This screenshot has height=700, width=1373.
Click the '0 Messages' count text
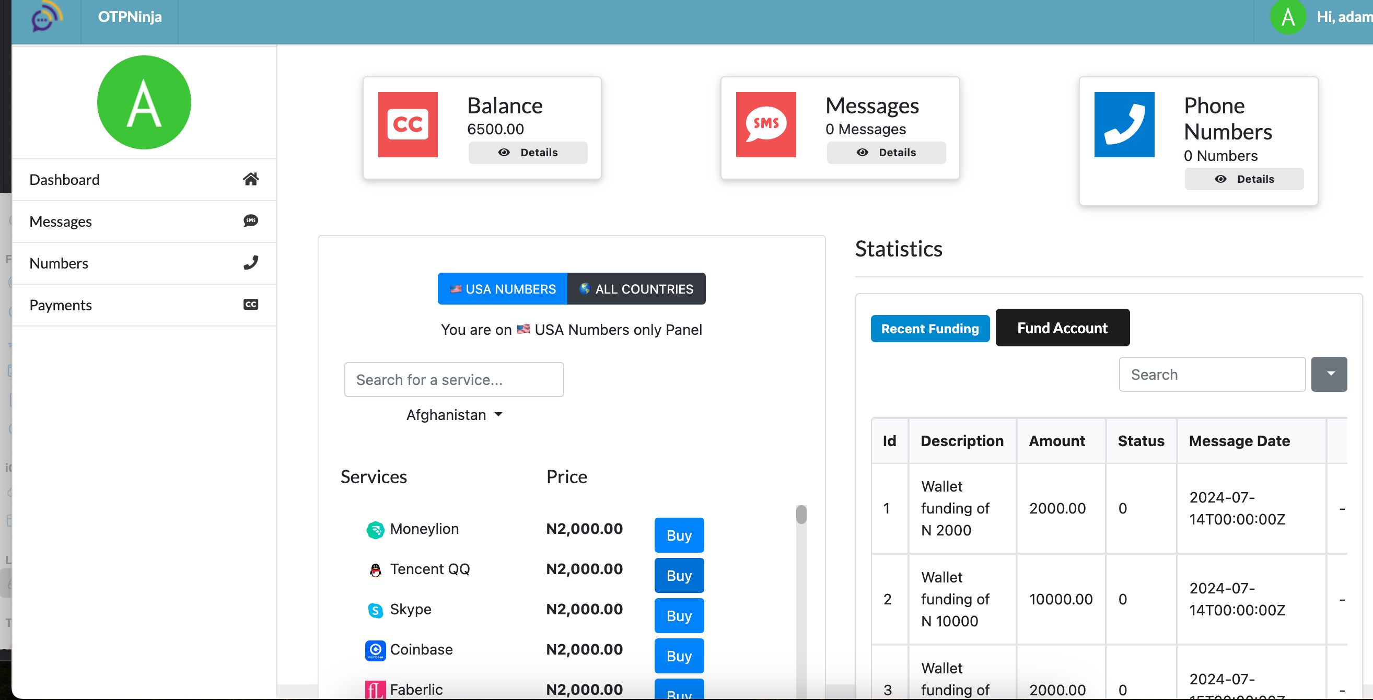866,129
